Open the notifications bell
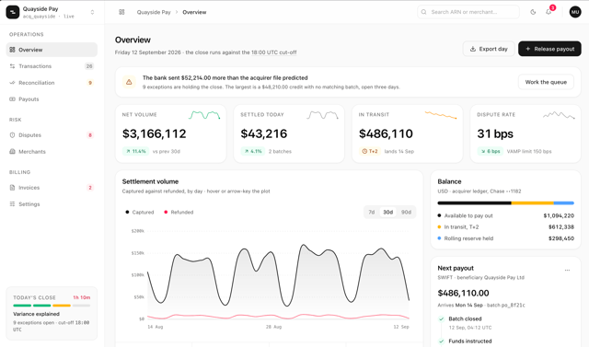This screenshot has height=347, width=589. pyautogui.click(x=549, y=12)
